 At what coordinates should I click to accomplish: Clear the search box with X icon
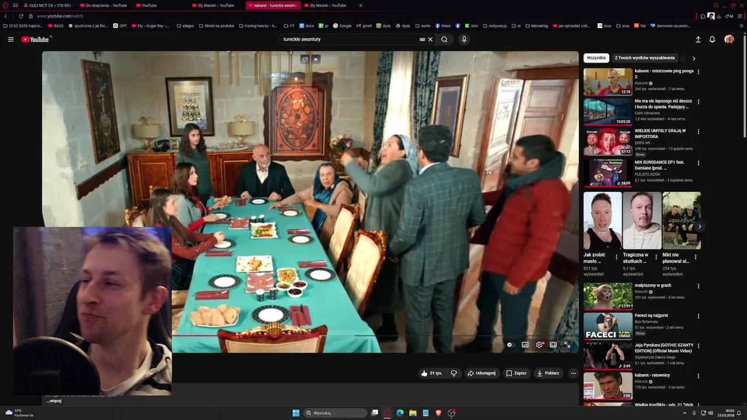pos(430,40)
